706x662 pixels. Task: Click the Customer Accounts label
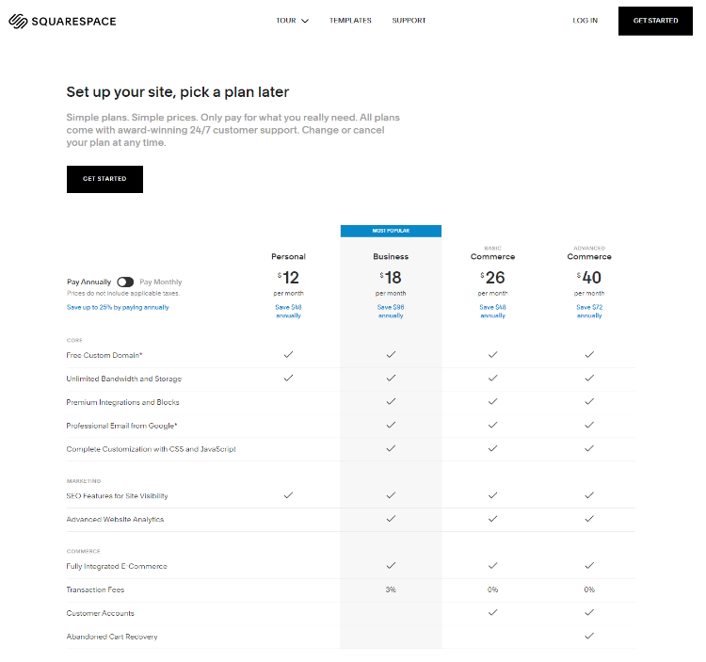click(x=100, y=613)
